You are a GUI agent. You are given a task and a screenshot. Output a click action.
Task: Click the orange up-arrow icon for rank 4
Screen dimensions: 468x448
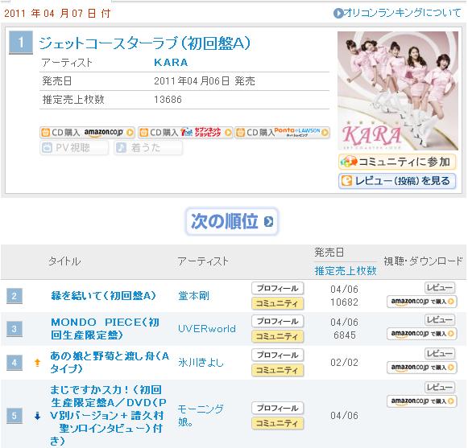pyautogui.click(x=37, y=363)
